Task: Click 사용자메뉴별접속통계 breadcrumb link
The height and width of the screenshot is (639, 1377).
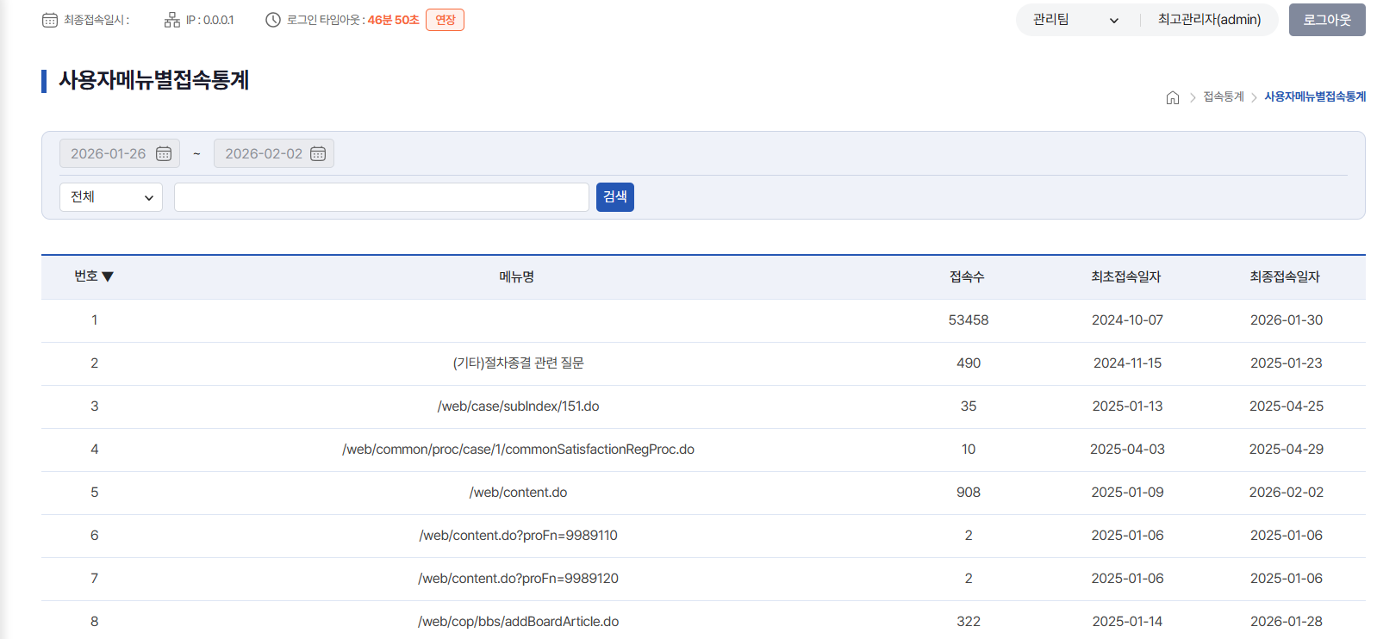Action: [x=1314, y=97]
